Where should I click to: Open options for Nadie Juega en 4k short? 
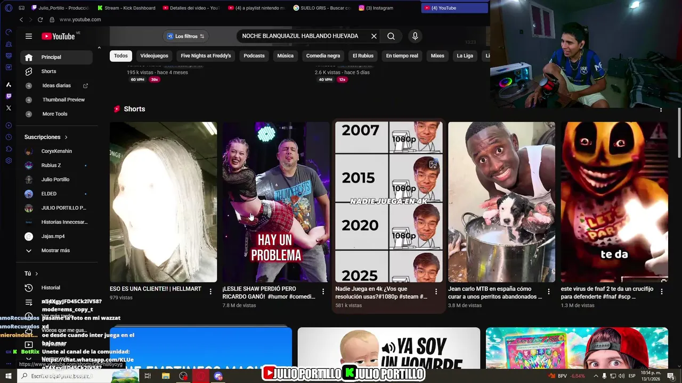pyautogui.click(x=436, y=292)
